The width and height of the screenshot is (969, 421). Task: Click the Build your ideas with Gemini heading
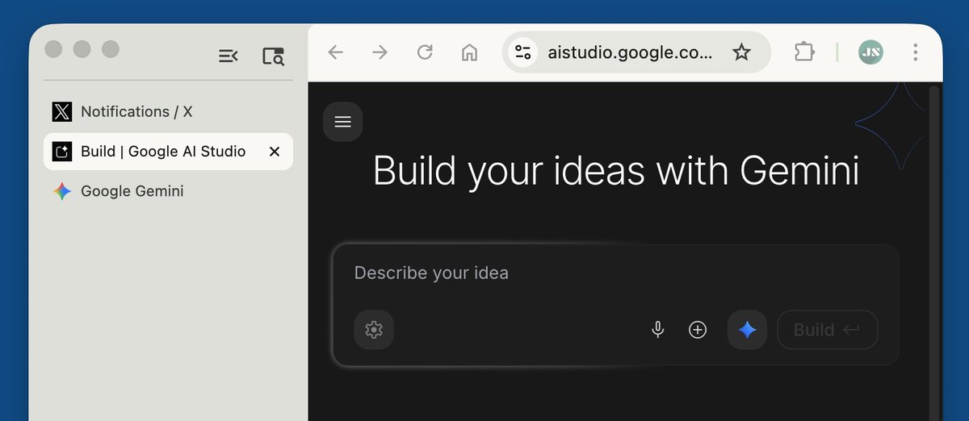616,171
